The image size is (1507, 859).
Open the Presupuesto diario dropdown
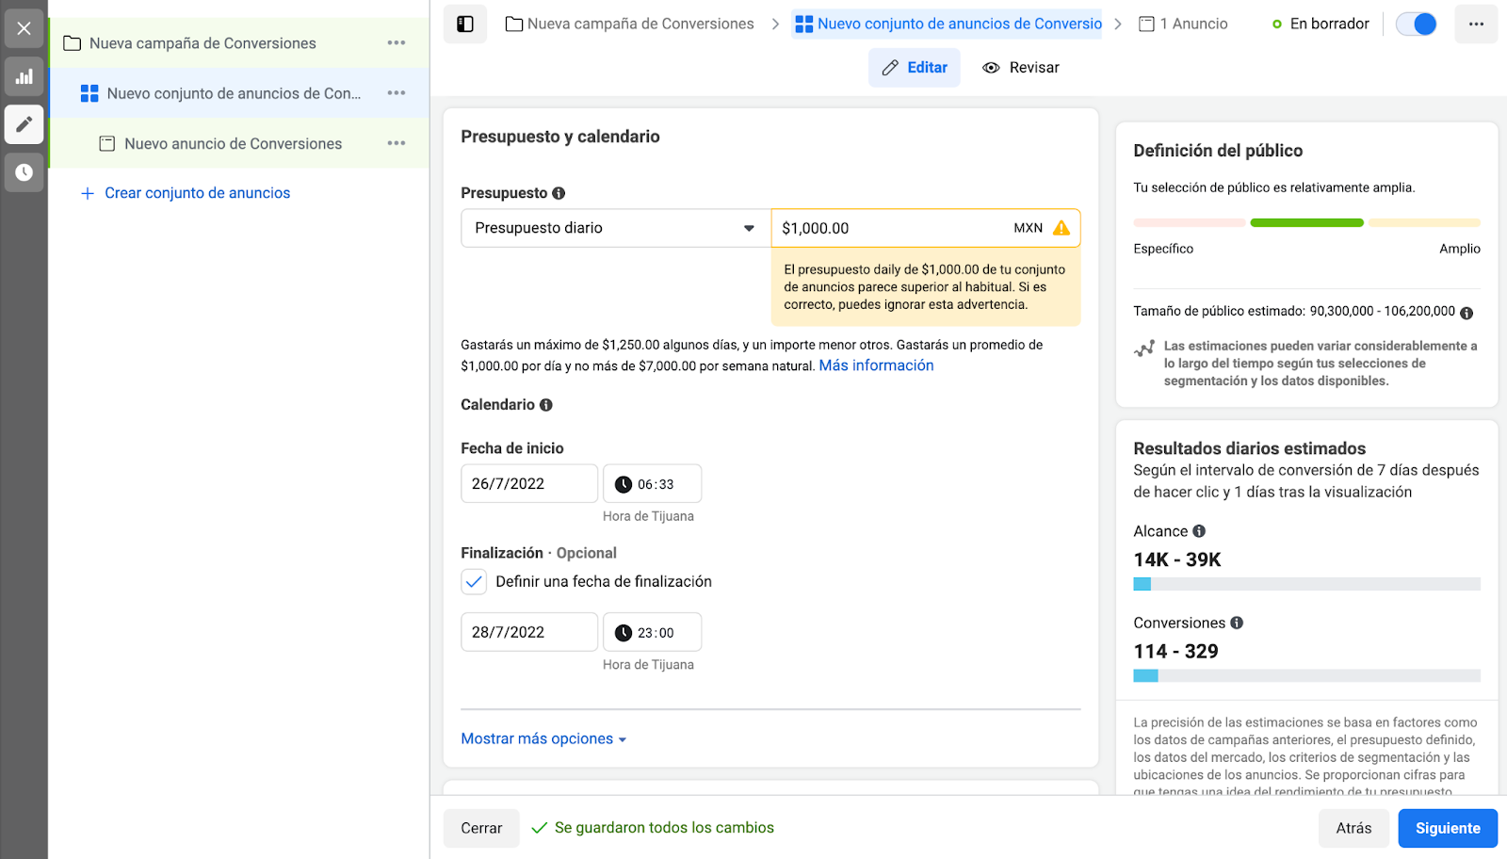click(615, 228)
